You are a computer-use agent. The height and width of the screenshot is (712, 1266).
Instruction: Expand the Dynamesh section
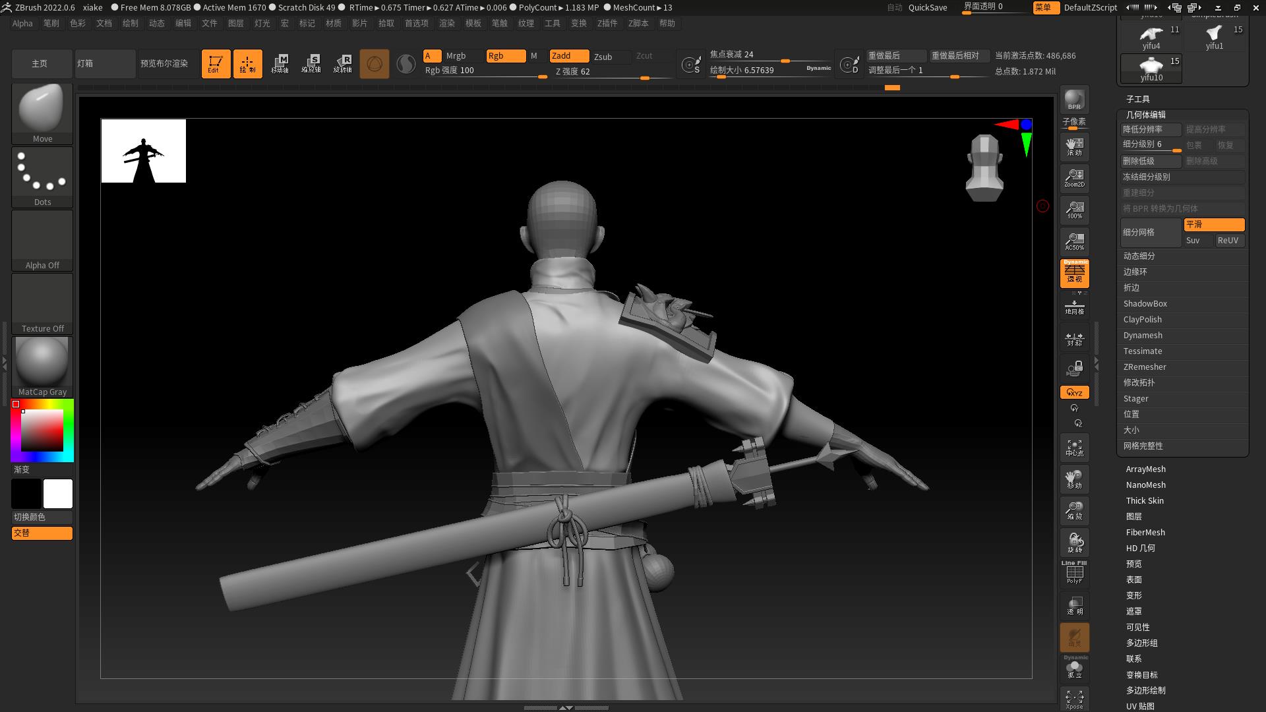click(1143, 335)
